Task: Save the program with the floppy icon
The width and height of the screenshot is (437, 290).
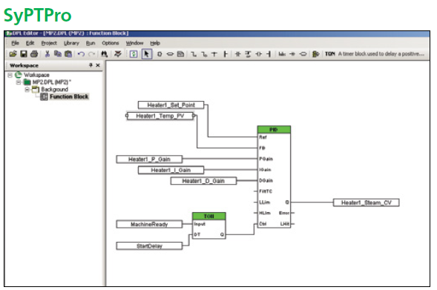Action: tap(24, 53)
